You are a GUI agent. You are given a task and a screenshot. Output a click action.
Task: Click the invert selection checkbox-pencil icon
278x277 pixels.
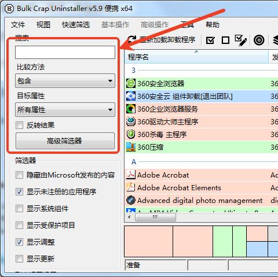241,40
